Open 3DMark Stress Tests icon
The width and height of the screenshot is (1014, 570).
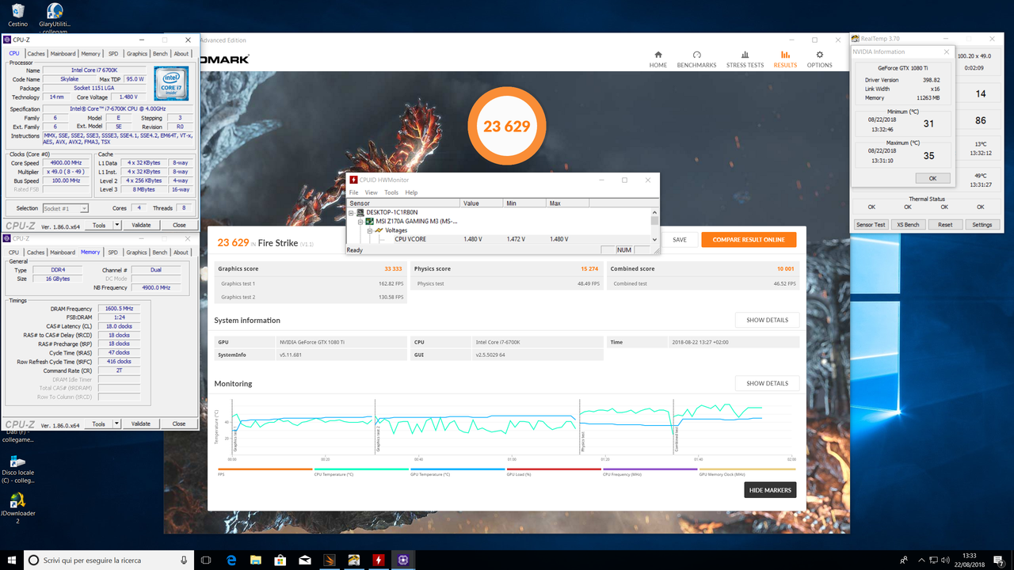(745, 55)
